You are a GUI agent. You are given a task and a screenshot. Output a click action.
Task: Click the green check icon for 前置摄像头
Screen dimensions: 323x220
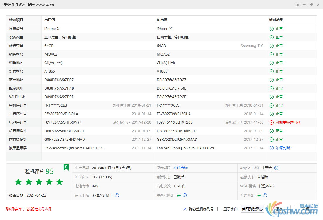click(272, 140)
